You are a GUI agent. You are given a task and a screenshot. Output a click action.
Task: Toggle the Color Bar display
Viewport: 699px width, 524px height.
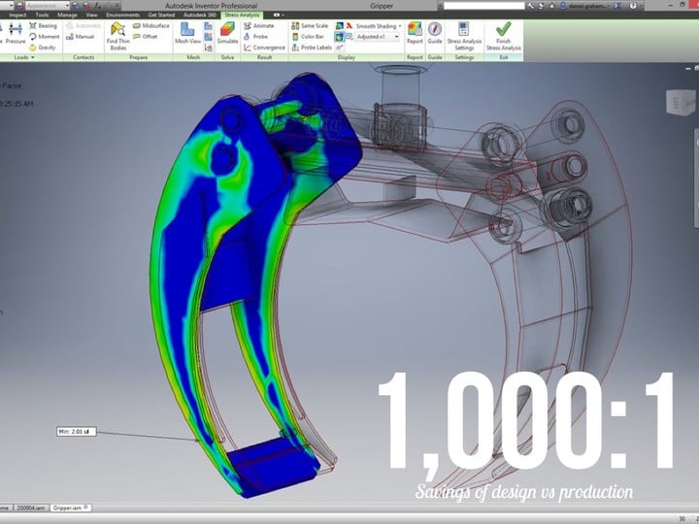pos(308,37)
